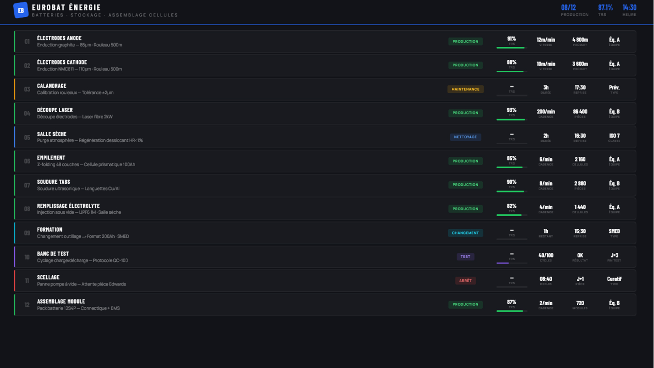Screen dimensions: 654x368
Task: Click the PRODUCTION badge for Électrodes Anode
Action: click(x=465, y=42)
